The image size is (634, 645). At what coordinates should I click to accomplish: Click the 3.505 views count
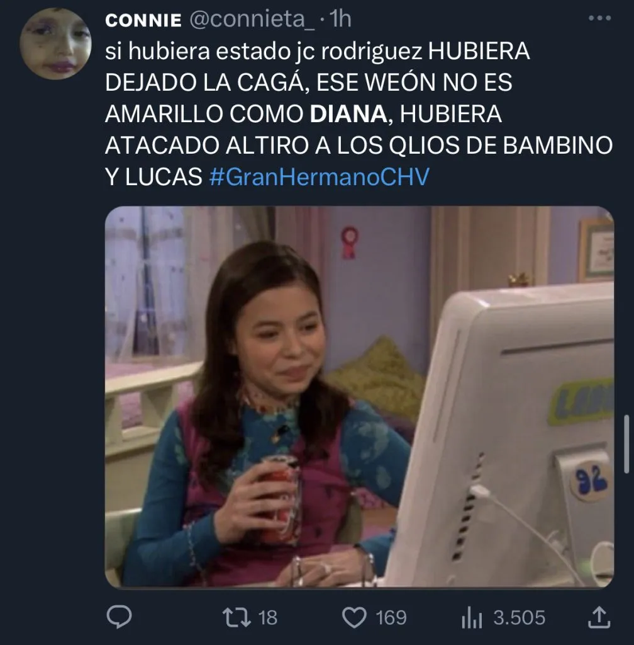point(519,618)
